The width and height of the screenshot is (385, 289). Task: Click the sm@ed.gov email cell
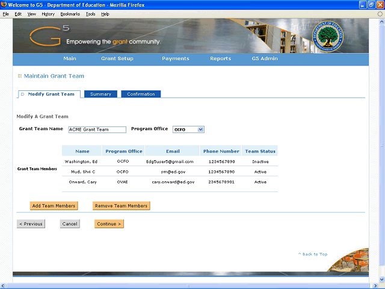tap(173, 172)
